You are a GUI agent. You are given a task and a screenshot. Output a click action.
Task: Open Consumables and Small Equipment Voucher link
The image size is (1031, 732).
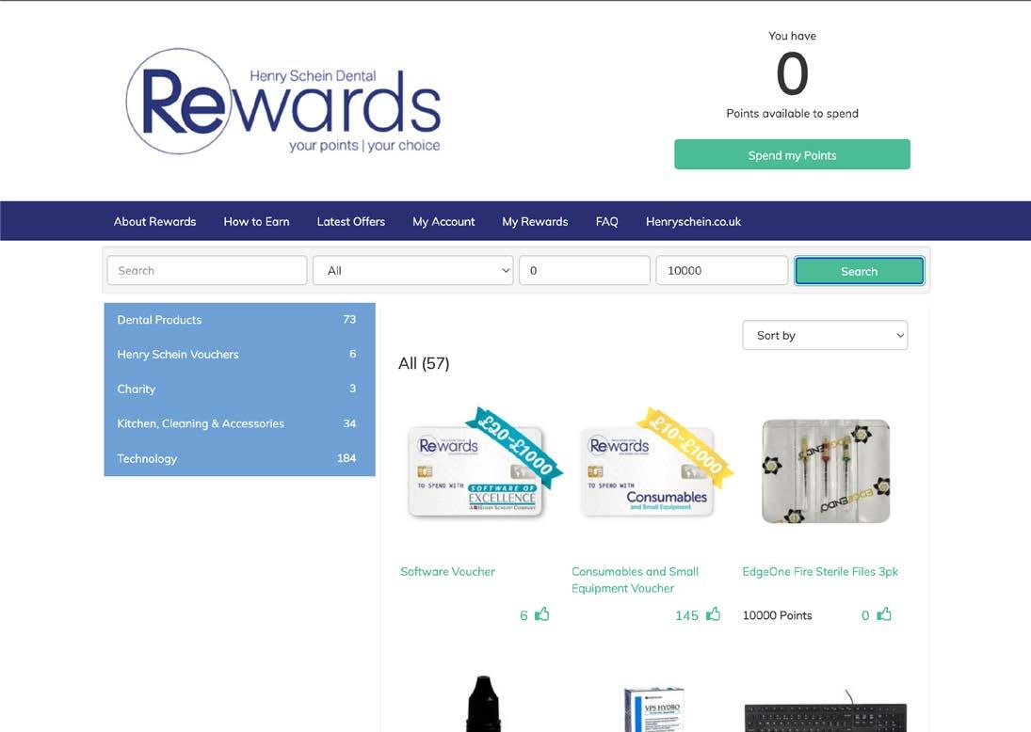pyautogui.click(x=636, y=580)
